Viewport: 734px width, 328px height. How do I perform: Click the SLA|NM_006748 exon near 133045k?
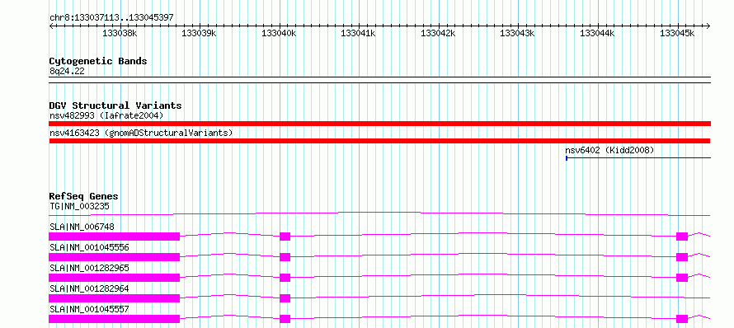coord(682,237)
